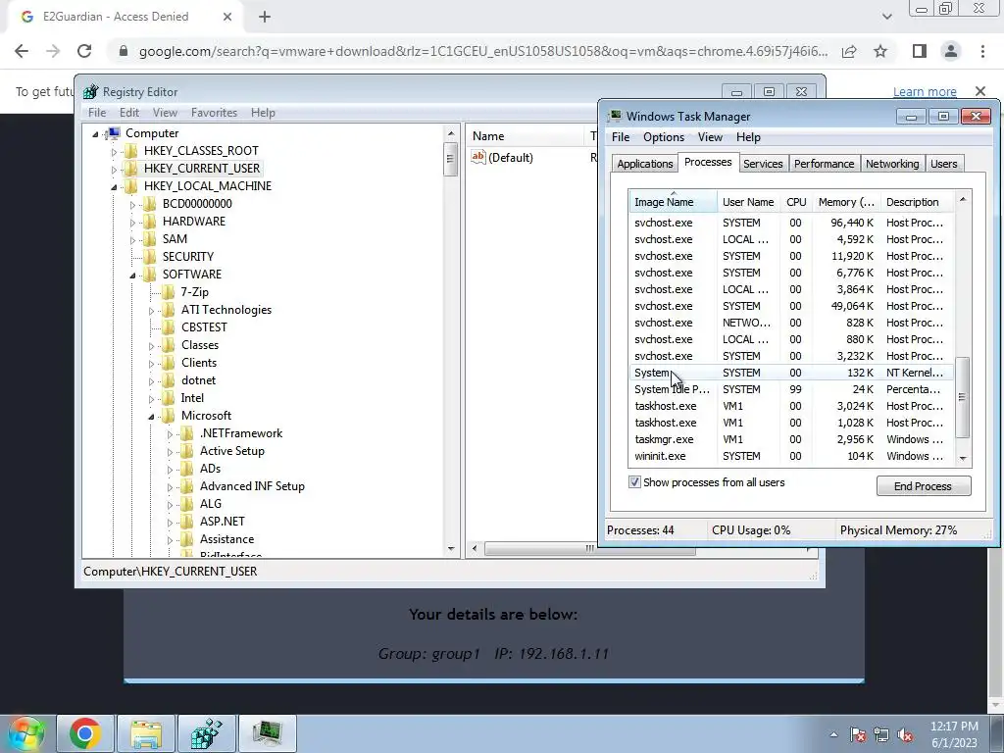Collapse the Microsoft key
1004x753 pixels.
[151, 416]
